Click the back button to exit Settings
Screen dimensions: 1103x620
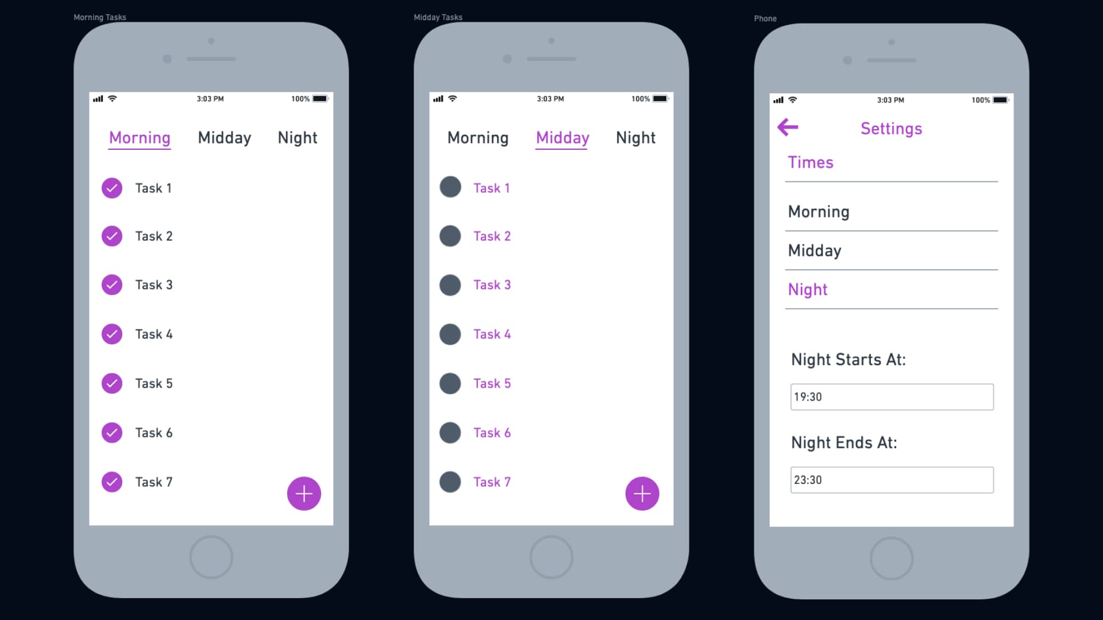(x=789, y=127)
